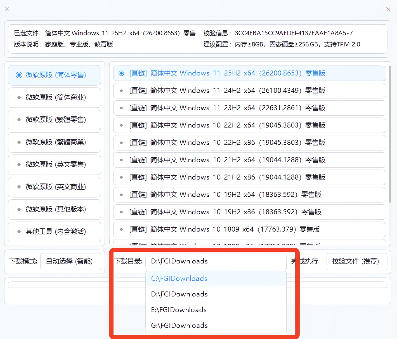Click the ISO list vertical scrollbar
The image size is (397, 339).
click(390, 134)
